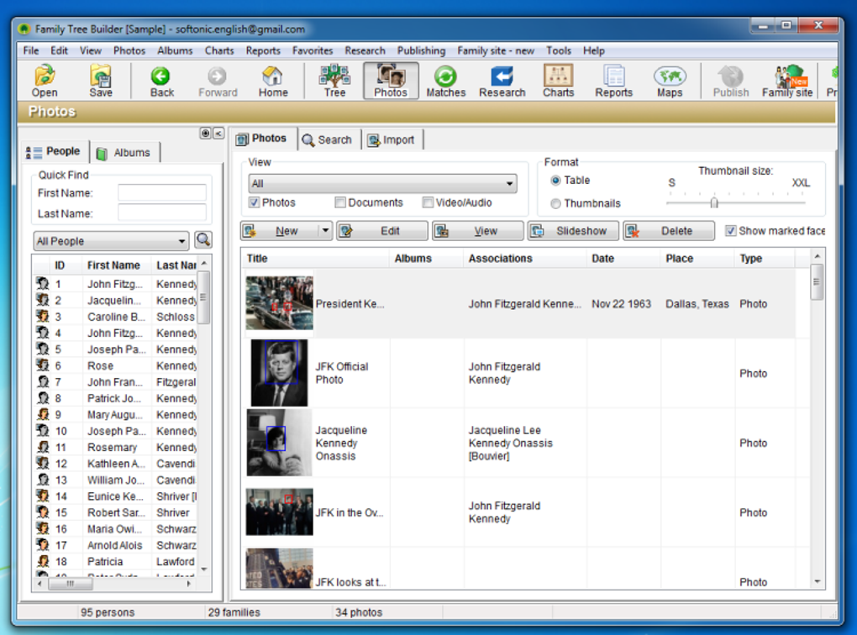
Task: Click the Slideshow button
Action: (x=573, y=231)
